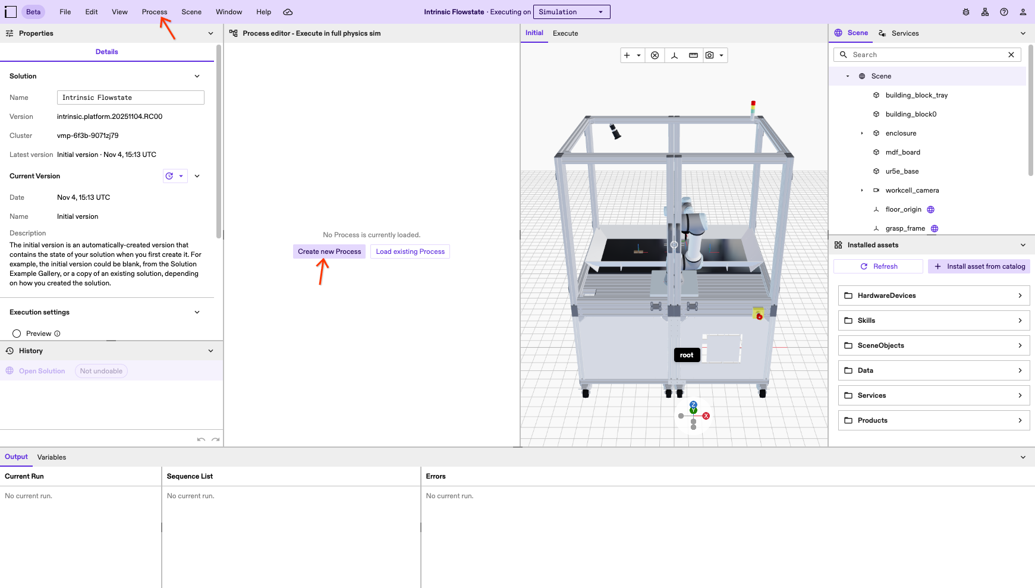Expand the enclosure item in the Scene tree

[x=862, y=133]
